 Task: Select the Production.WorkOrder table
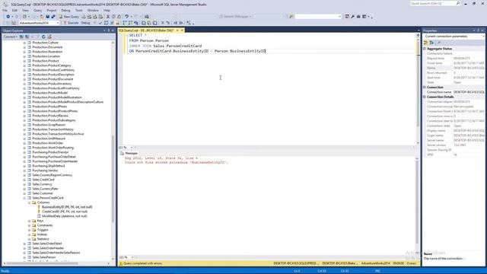pos(47,143)
